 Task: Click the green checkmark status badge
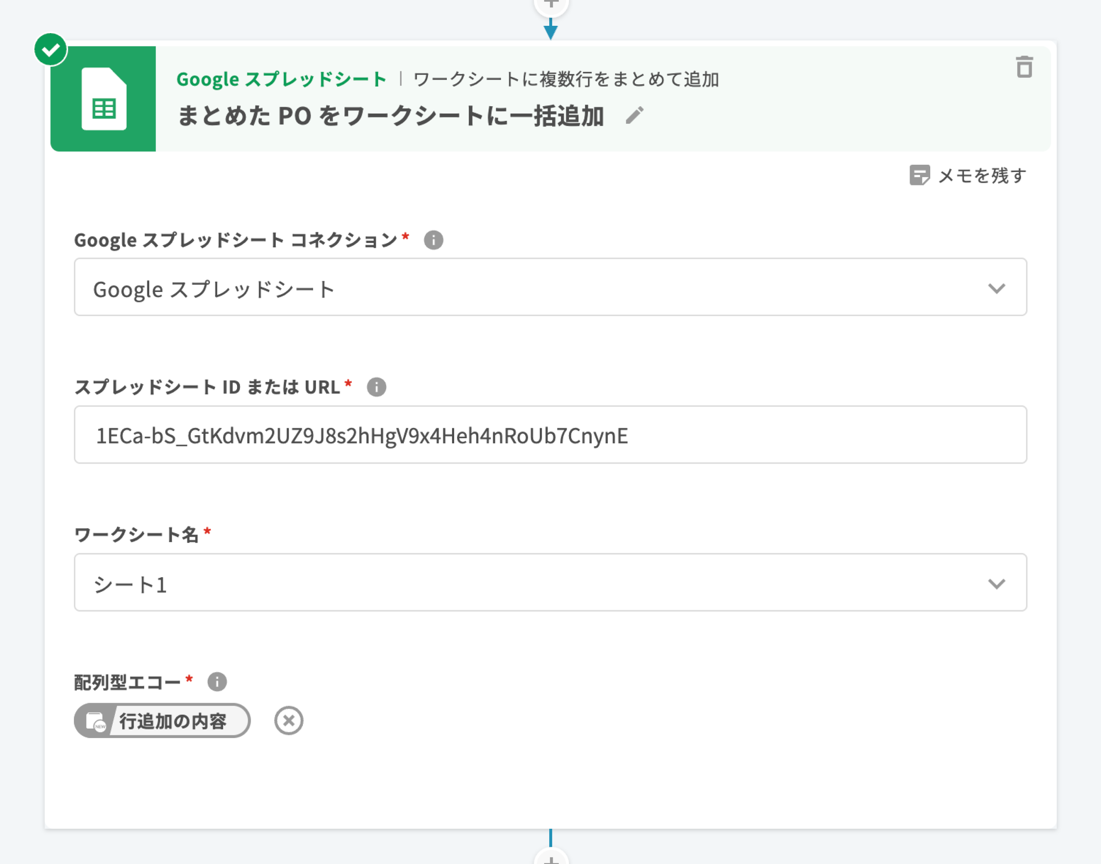[x=51, y=49]
